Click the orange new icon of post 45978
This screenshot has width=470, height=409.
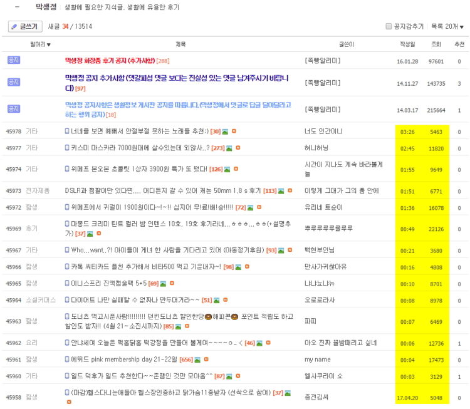tap(234, 131)
